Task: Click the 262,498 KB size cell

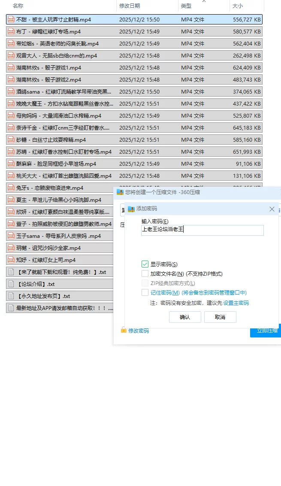Action: pyautogui.click(x=247, y=56)
